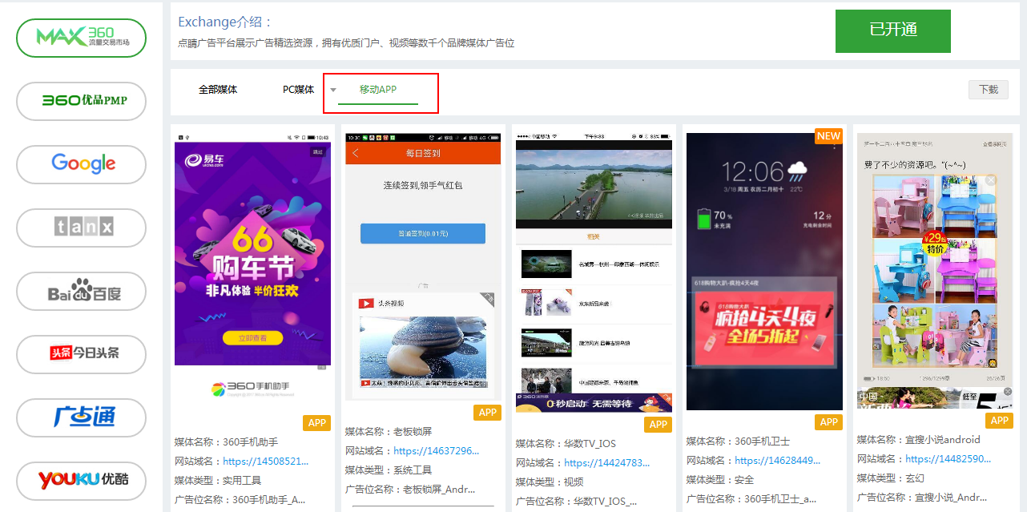Select the tanx exchange logo

click(x=82, y=228)
